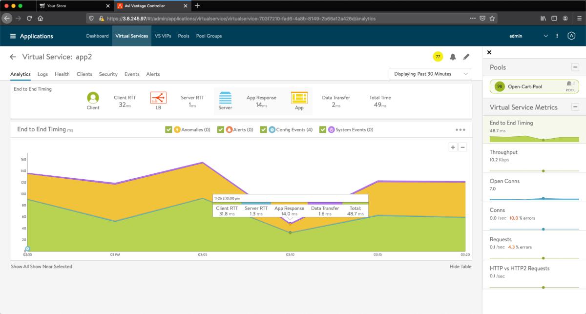The image size is (586, 314).
Task: Click the yellow health score 77 badge
Action: coord(438,57)
